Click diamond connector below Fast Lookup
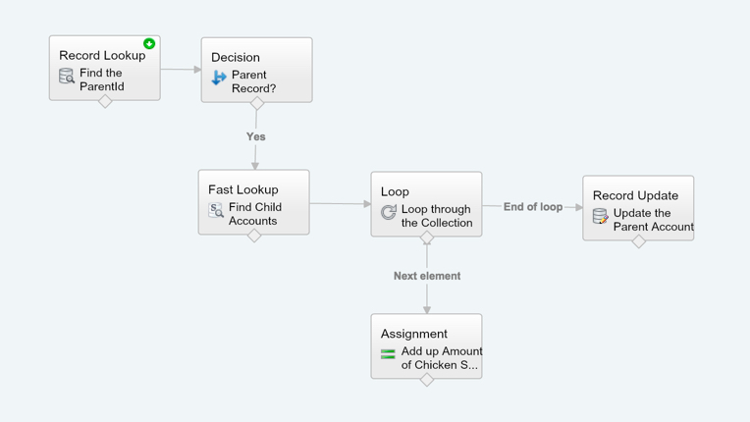This screenshot has width=750, height=422. (254, 236)
